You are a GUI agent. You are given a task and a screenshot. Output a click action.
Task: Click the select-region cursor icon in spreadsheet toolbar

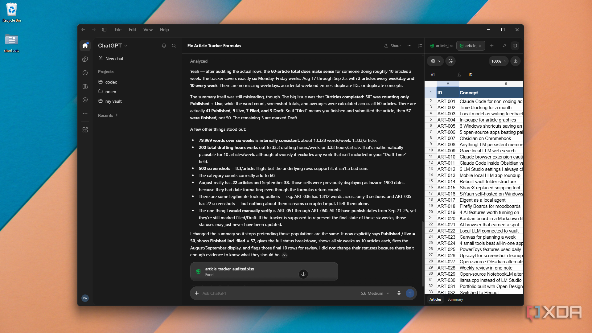click(x=450, y=61)
